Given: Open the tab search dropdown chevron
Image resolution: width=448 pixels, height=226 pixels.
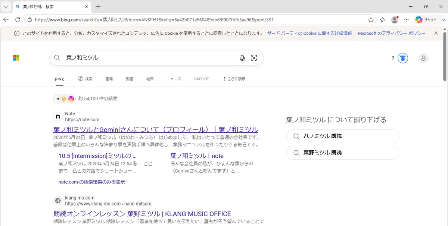Looking at the screenshot, I should [x=6, y=7].
